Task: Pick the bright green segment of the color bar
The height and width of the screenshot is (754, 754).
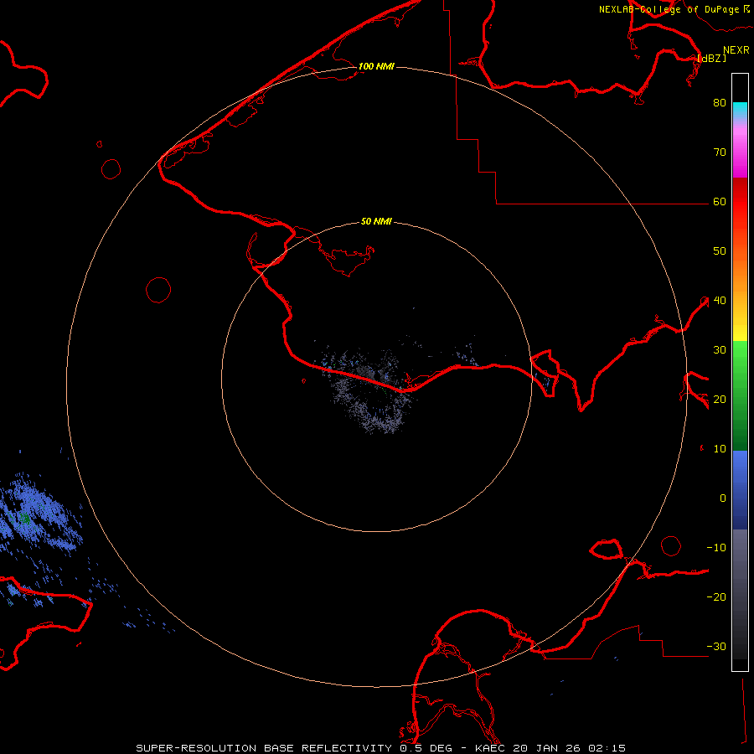Action: point(740,354)
